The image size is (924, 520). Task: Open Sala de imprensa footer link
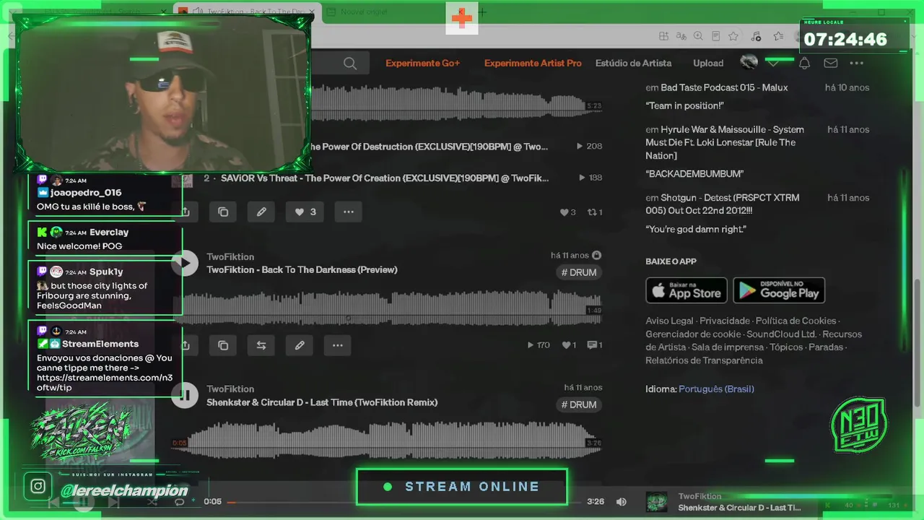click(x=728, y=347)
